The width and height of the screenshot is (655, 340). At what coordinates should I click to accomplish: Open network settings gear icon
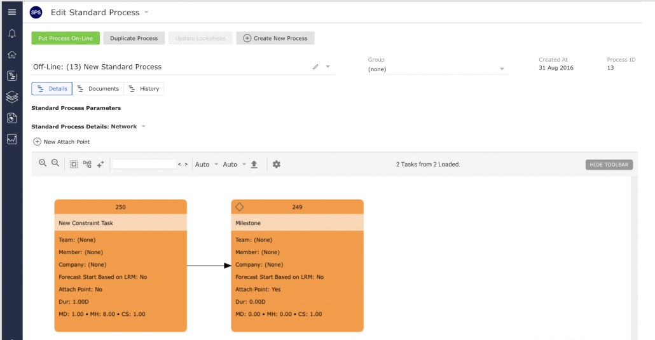pyautogui.click(x=276, y=164)
